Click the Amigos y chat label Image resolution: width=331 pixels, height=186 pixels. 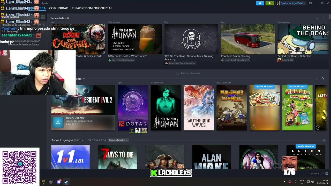[x=317, y=174]
